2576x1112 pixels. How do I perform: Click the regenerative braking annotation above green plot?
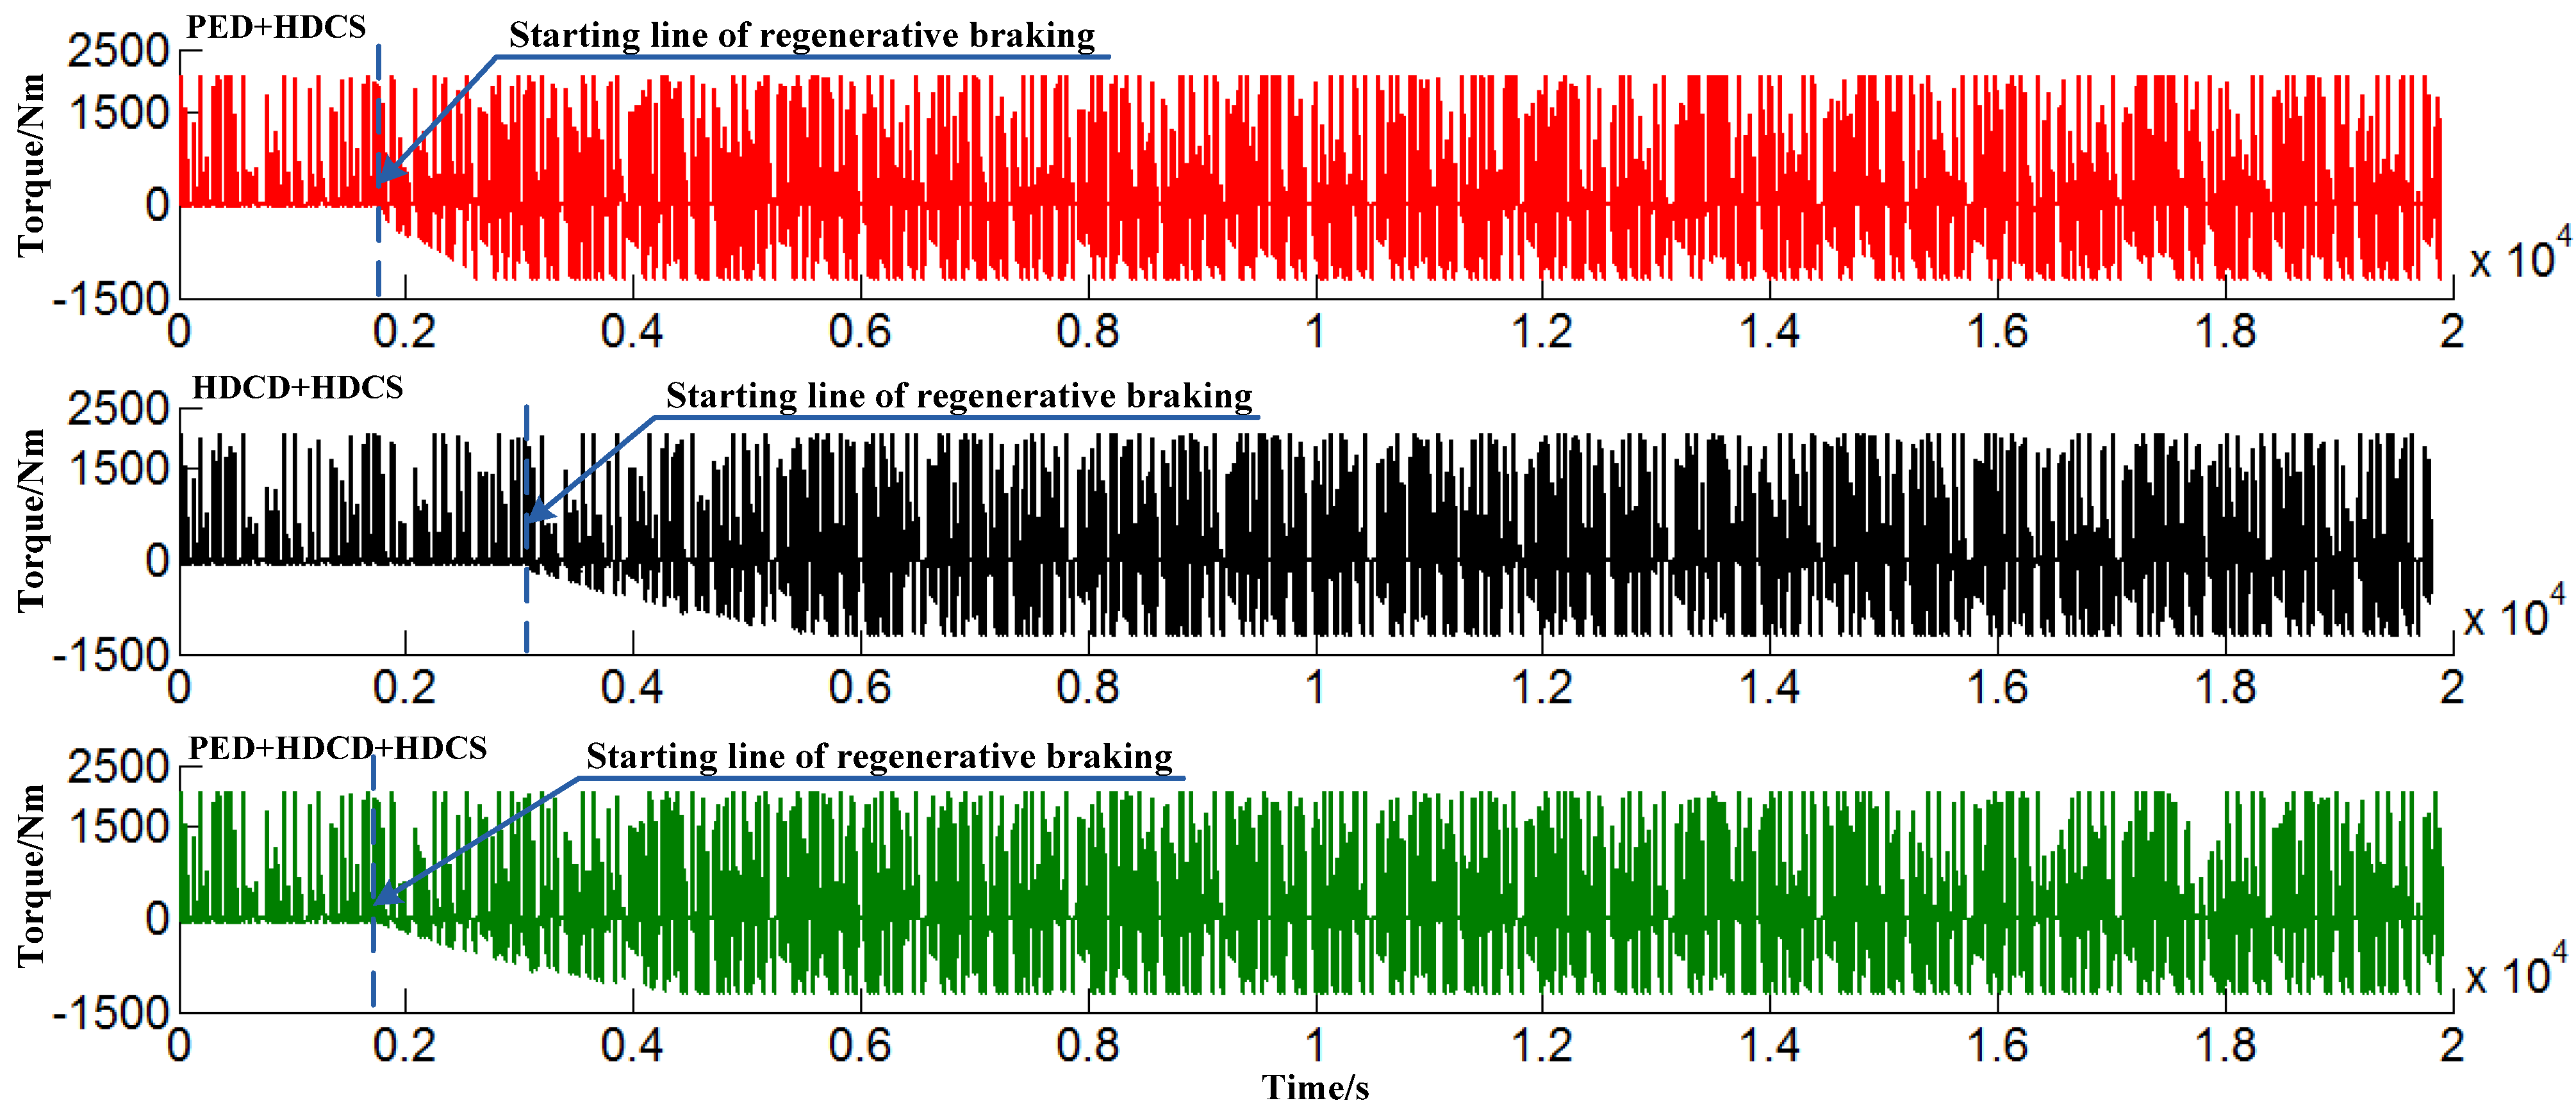tap(879, 756)
